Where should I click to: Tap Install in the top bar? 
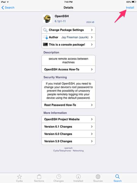pos(130,8)
